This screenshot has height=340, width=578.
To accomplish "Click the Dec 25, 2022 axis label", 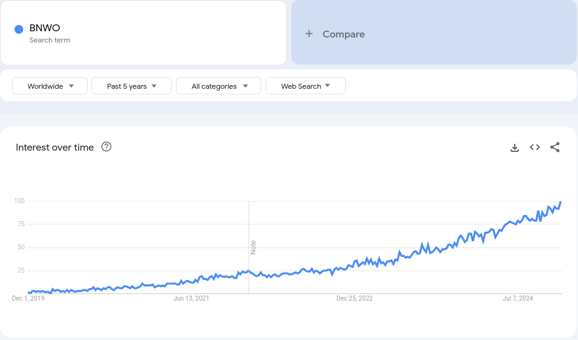I will click(x=354, y=299).
